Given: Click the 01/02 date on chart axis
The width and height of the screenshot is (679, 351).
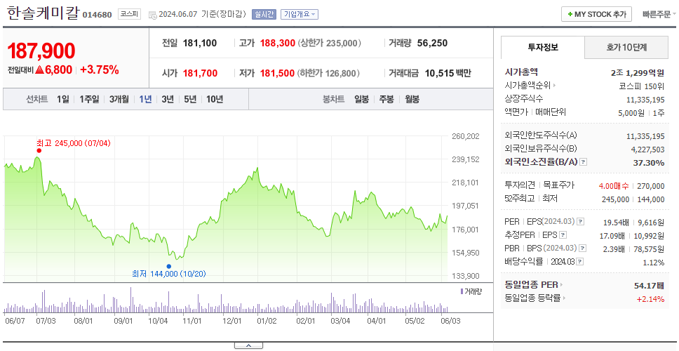Looking at the screenshot, I should [267, 321].
